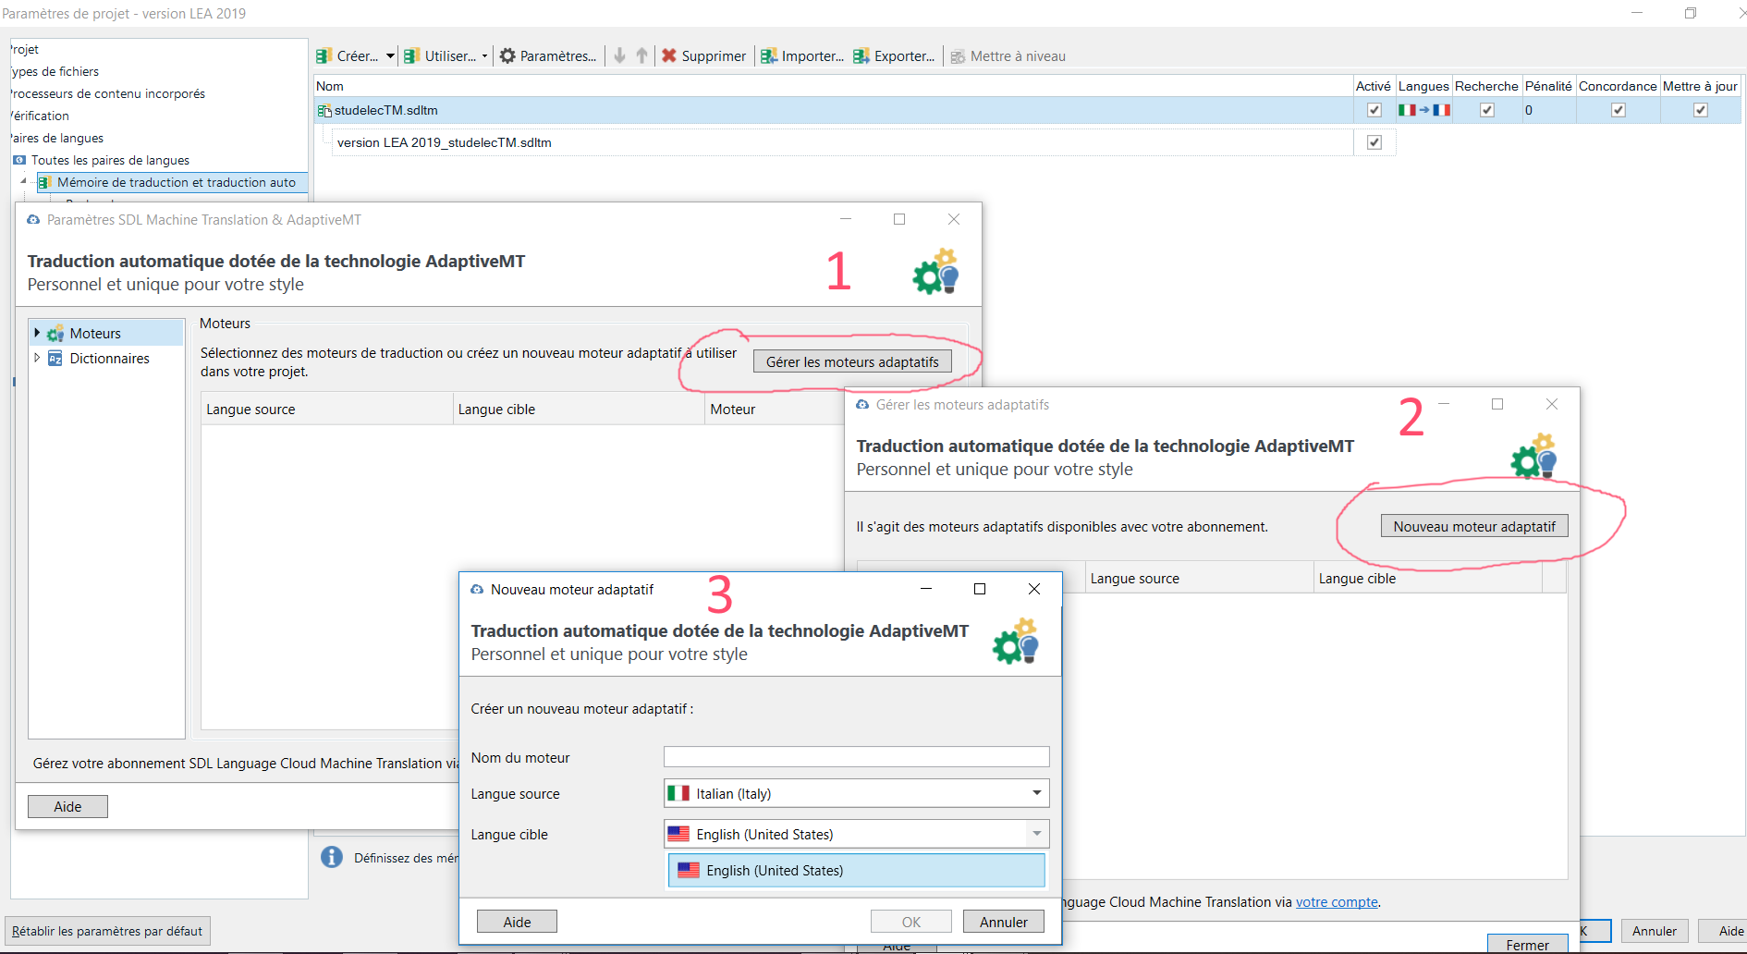Click the Mettre à niveau toolbar button
This screenshot has height=954, width=1747.
coord(1008,55)
